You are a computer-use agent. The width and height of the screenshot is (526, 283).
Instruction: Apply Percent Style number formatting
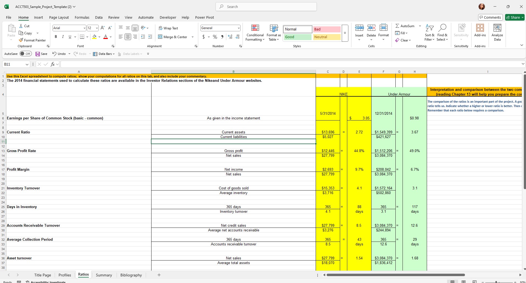pos(214,37)
